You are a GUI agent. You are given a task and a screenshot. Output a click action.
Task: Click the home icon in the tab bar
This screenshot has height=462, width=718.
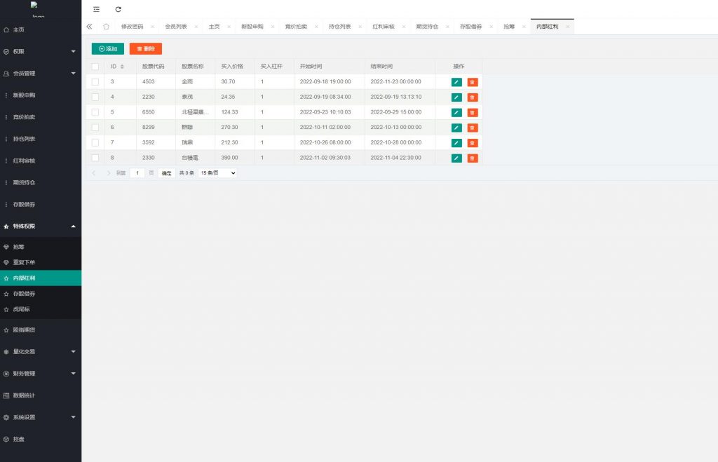click(x=106, y=27)
